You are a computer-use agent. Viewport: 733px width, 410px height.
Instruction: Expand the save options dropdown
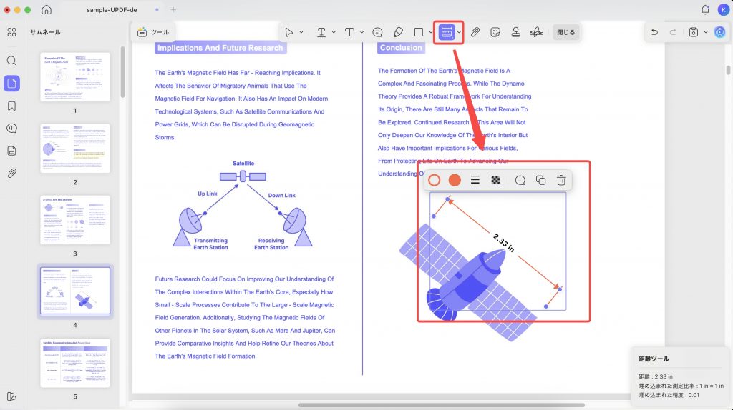coord(706,32)
